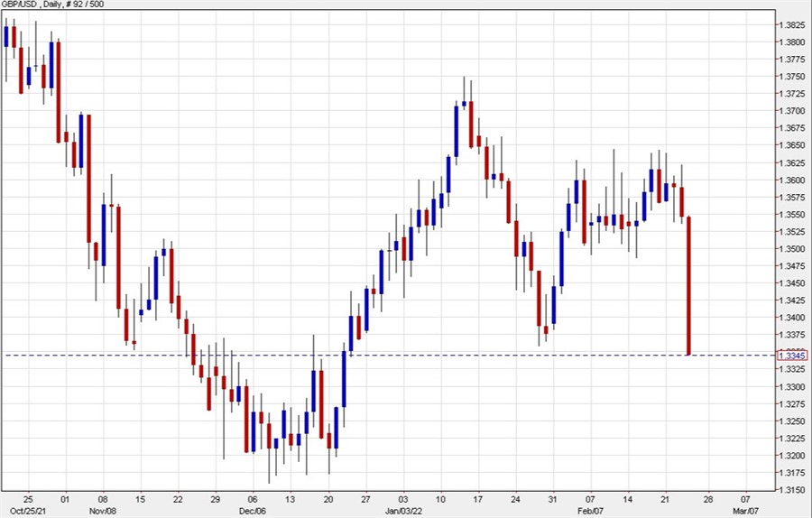Click the day 27 label on time axis
This screenshot has width=812, height=518.
click(365, 500)
